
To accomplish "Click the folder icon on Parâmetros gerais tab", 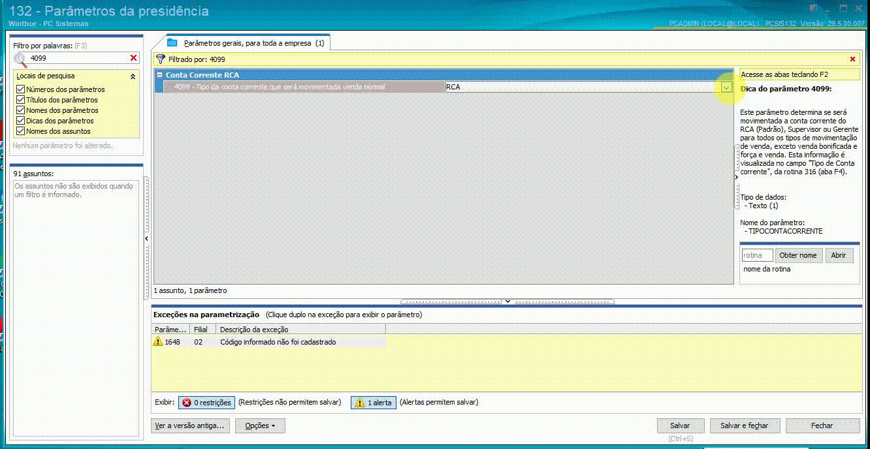I will 172,42.
